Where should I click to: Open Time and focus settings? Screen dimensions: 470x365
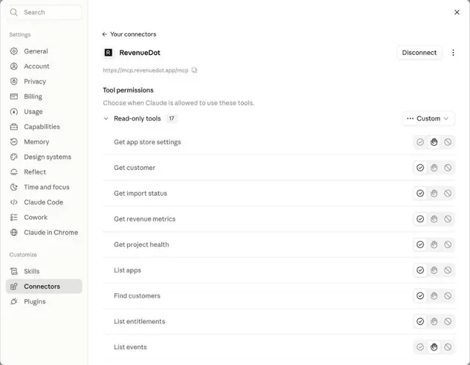coord(44,187)
